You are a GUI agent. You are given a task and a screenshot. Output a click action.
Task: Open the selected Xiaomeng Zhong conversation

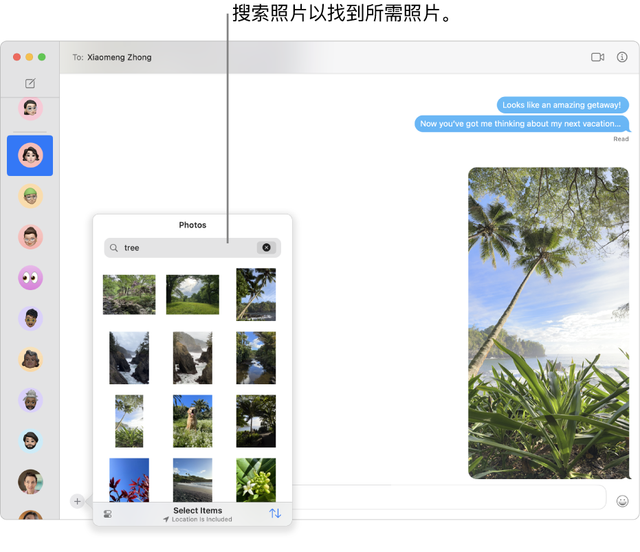point(30,155)
